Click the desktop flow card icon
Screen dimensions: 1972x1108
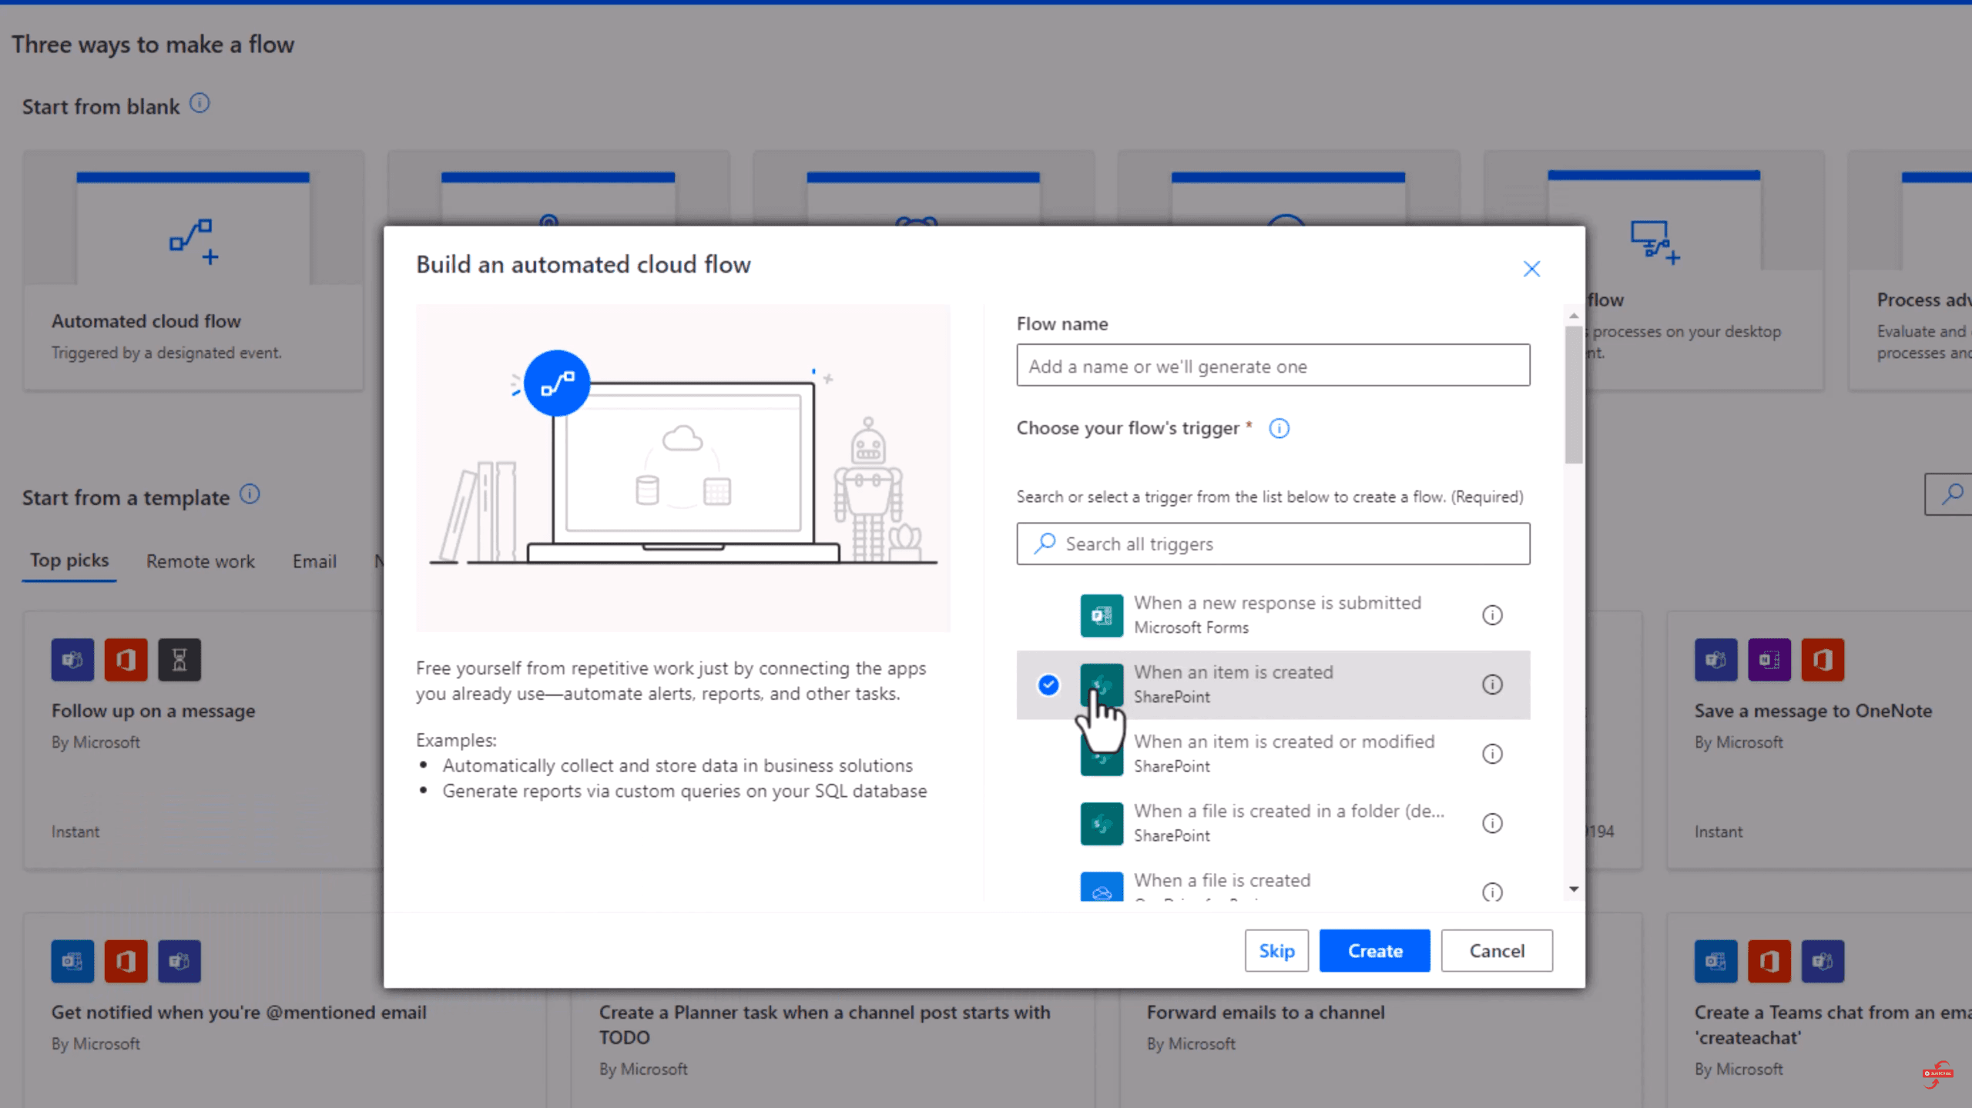1655,243
